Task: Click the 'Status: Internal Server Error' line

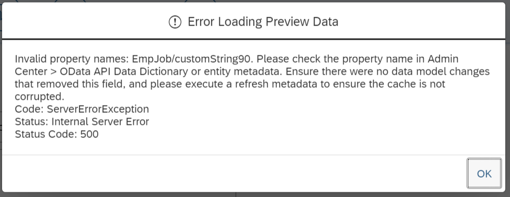Action: (x=82, y=122)
